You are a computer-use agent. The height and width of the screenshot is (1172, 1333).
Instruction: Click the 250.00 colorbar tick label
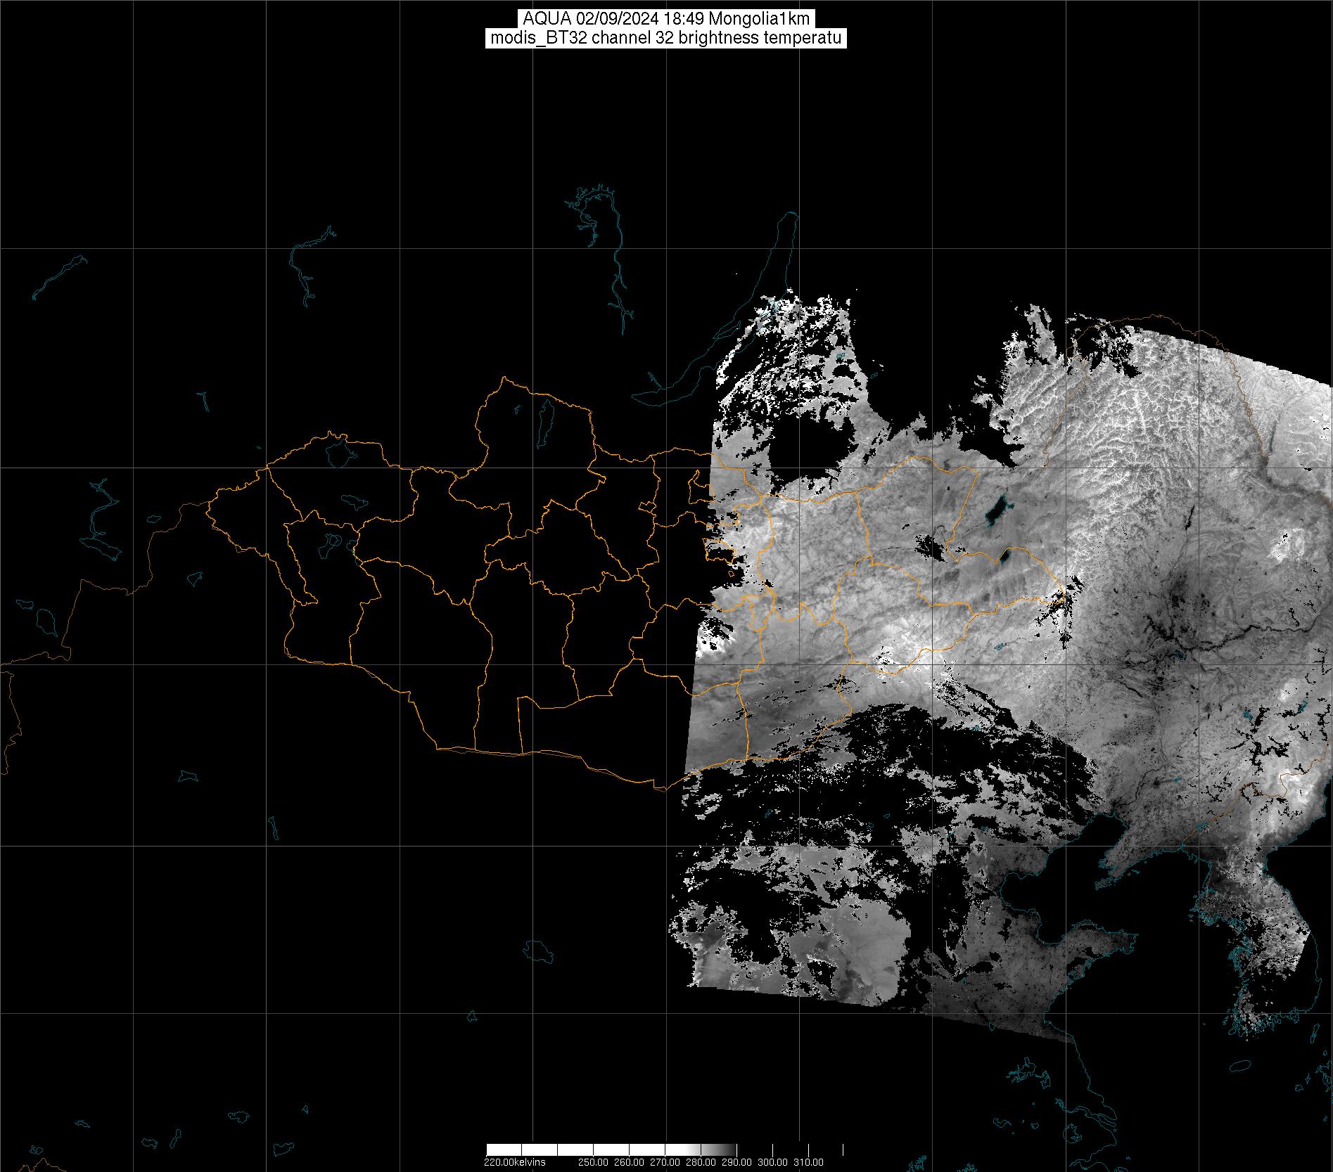(x=594, y=1161)
